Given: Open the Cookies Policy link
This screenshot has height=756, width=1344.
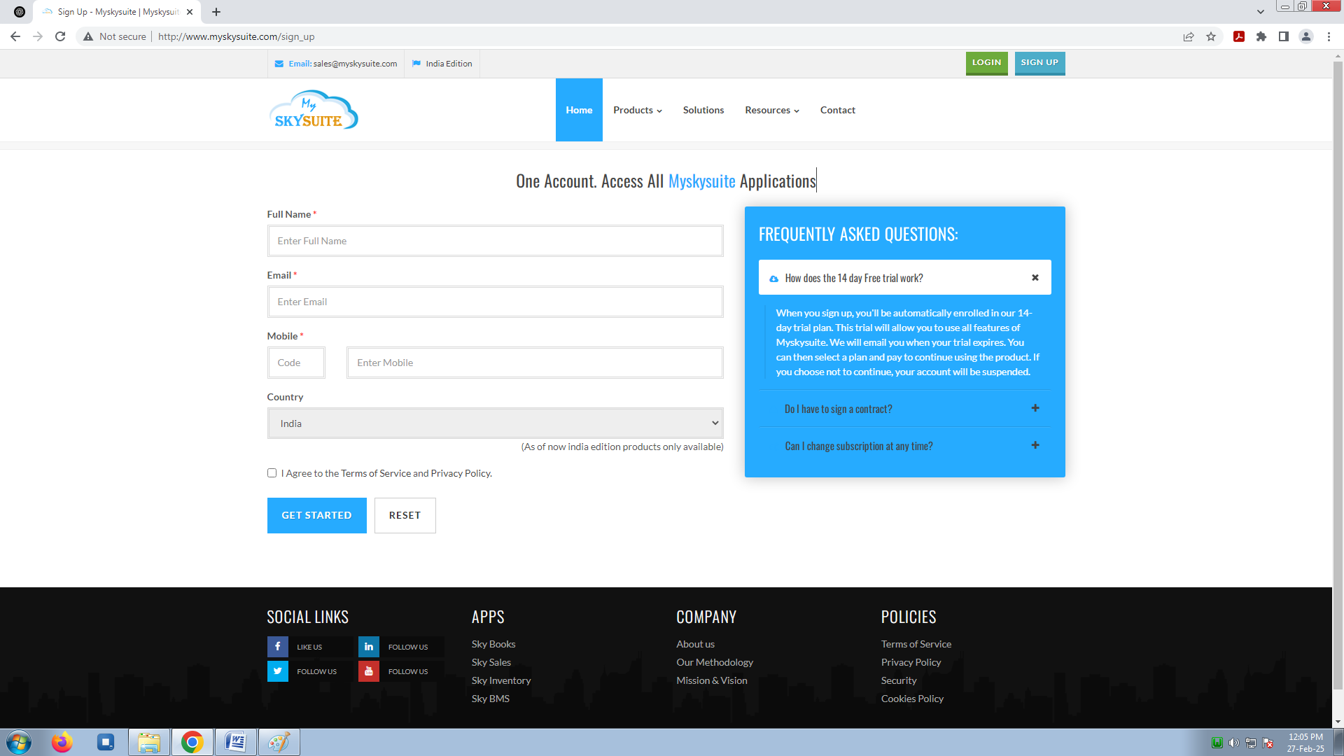Looking at the screenshot, I should click(913, 699).
